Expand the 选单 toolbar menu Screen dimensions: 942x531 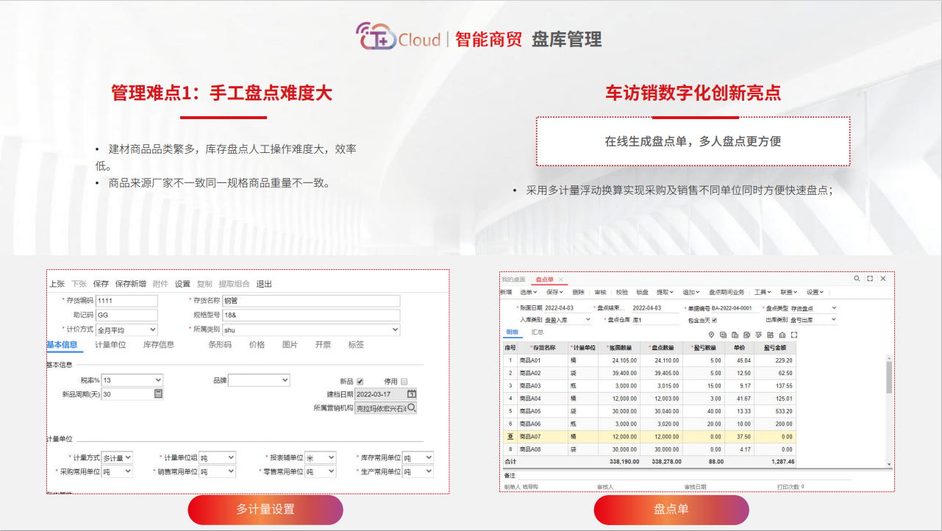(528, 292)
